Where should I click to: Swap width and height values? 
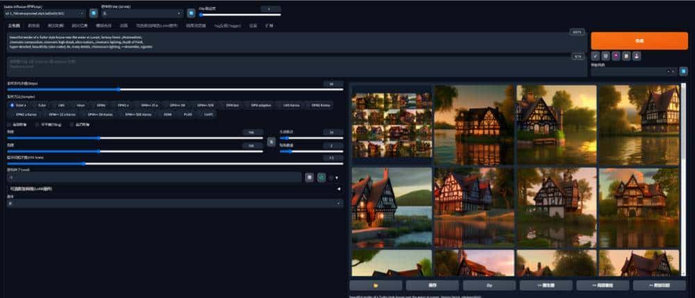(271, 142)
